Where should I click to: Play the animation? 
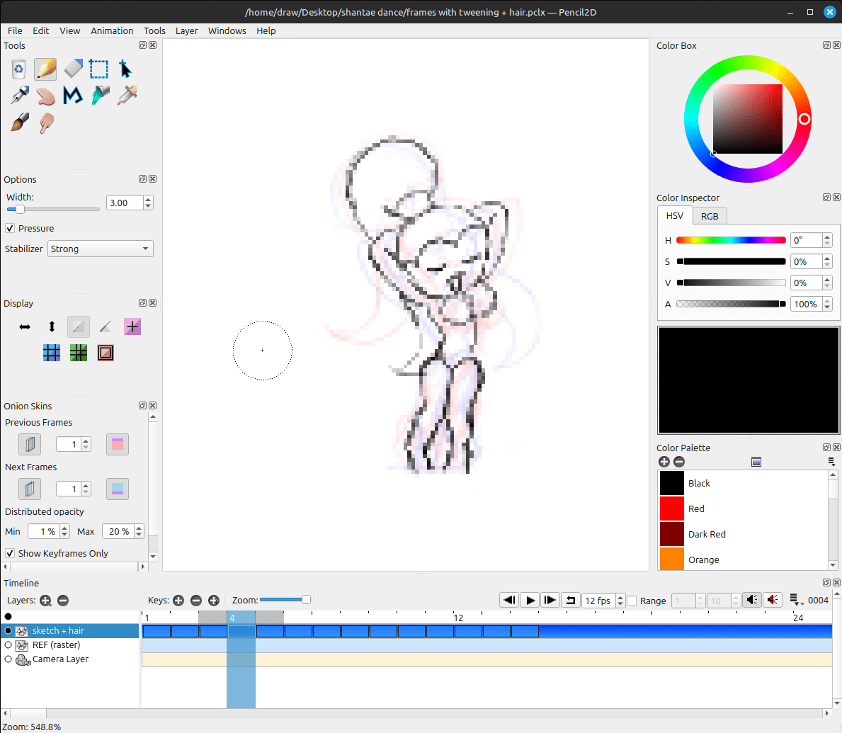530,600
